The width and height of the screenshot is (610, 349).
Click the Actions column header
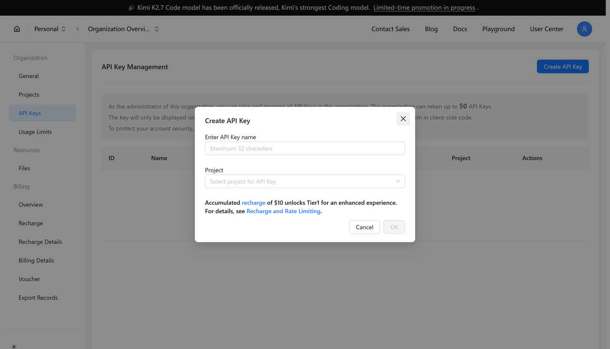[x=532, y=158]
